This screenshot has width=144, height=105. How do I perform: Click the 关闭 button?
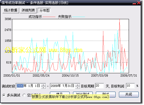(129, 94)
